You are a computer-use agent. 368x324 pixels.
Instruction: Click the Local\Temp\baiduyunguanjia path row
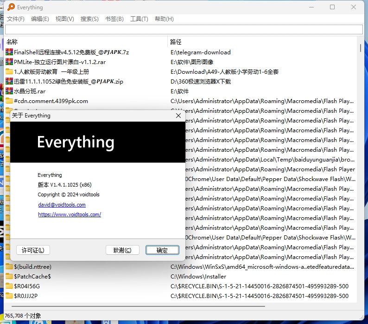270,160
